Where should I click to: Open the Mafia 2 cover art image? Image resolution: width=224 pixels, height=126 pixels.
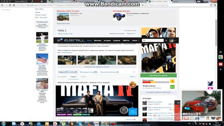tap(159, 50)
